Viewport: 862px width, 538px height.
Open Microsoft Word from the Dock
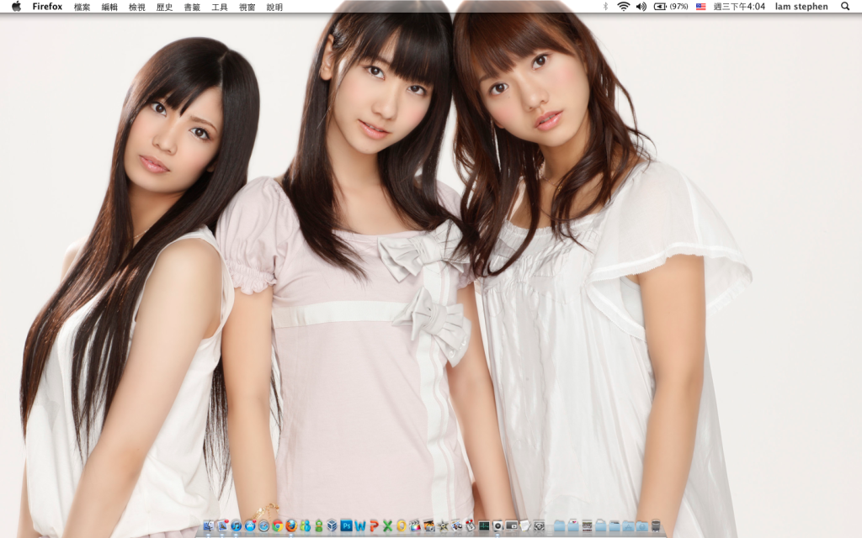click(x=360, y=526)
